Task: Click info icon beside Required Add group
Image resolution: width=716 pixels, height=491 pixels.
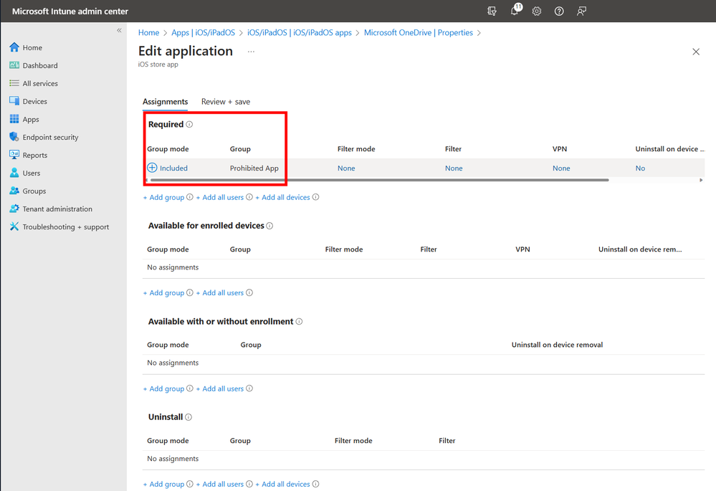Action: [189, 197]
